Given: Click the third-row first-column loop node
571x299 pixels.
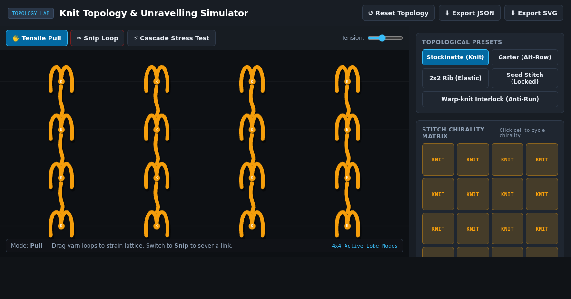Looking at the screenshot, I should tap(61, 178).
